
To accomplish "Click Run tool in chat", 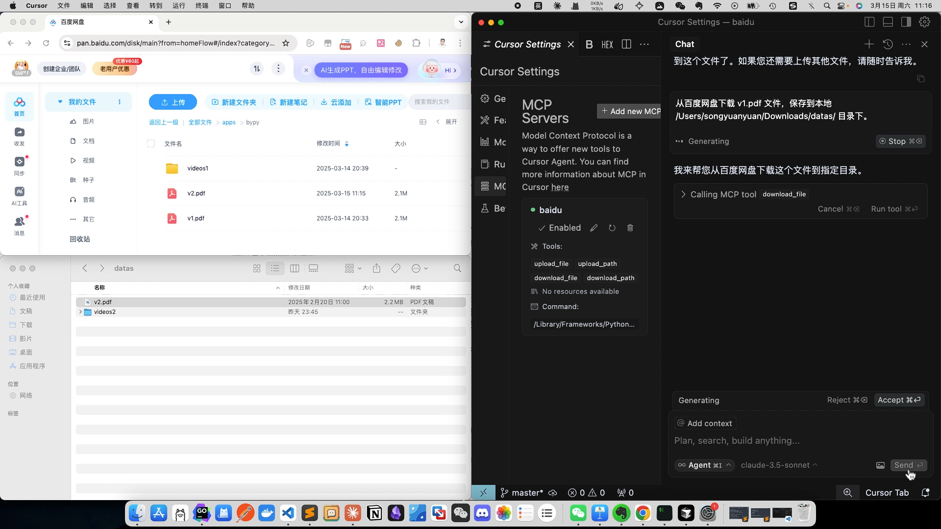I will click(x=894, y=209).
